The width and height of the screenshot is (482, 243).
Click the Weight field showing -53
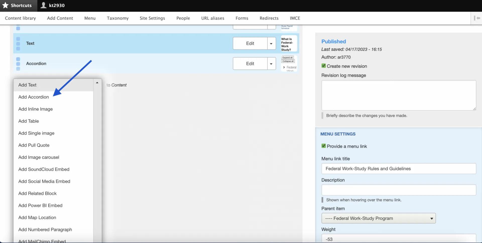coord(399,238)
